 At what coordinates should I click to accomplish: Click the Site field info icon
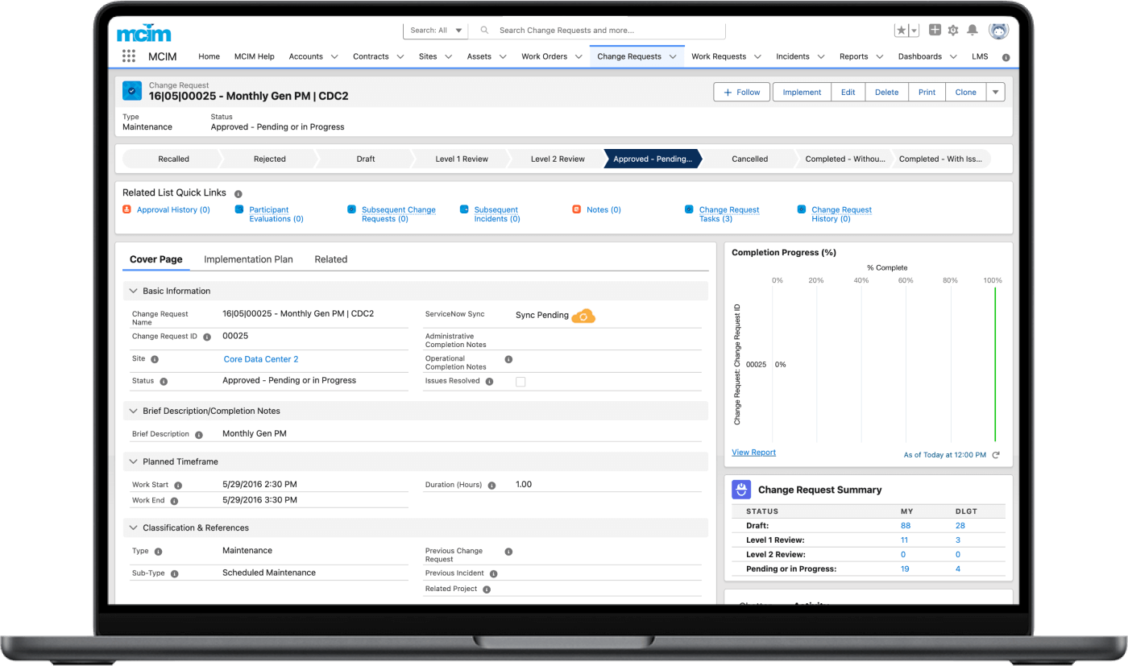pos(155,359)
